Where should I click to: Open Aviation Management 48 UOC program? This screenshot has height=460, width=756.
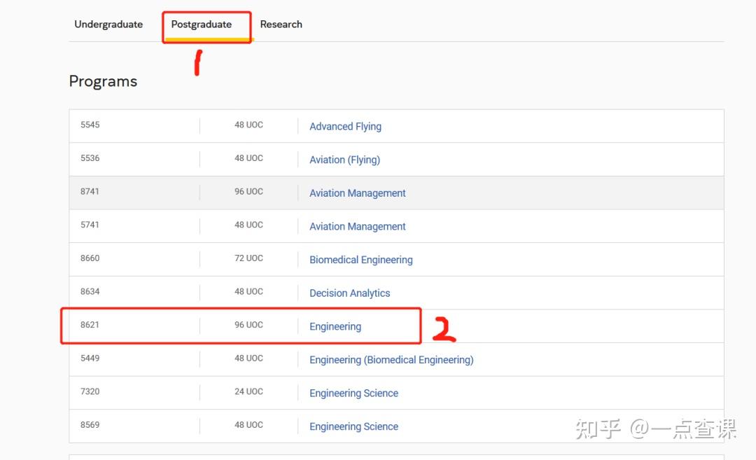(357, 227)
